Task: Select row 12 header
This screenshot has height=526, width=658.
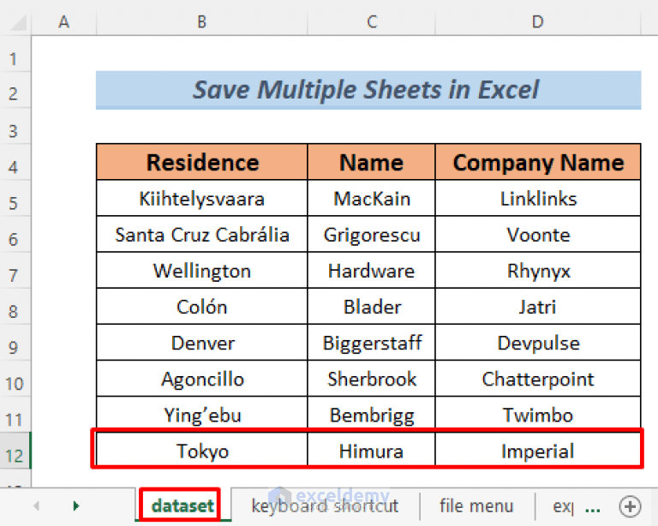Action: (x=15, y=451)
